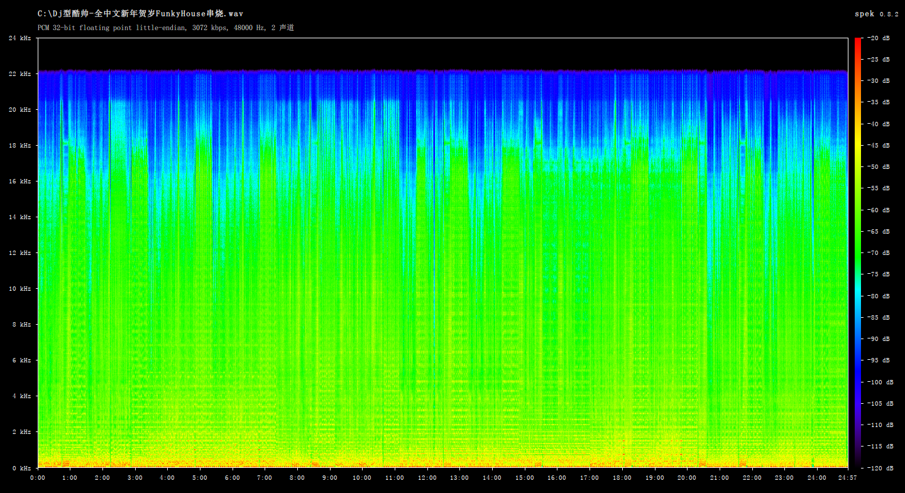This screenshot has height=493, width=905.
Task: Click the -40 dB scale label
Action: pos(878,124)
